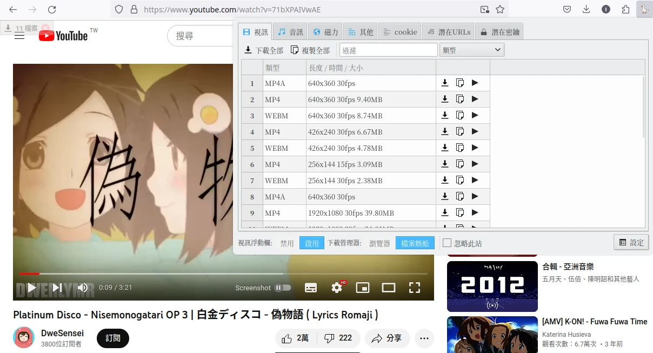The width and height of the screenshot is (653, 353).
Task: Toggle YouTube autoplay switch
Action: point(282,288)
